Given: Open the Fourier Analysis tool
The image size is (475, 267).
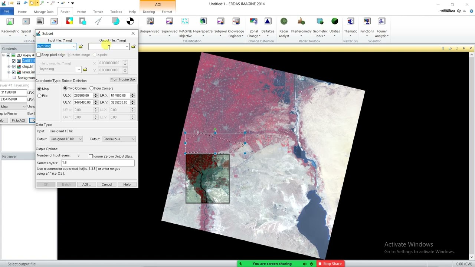Looking at the screenshot, I should (x=381, y=22).
